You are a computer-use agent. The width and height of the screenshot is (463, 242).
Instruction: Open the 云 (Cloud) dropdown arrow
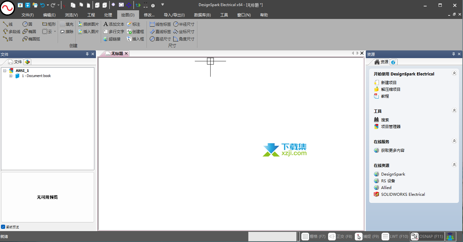tap(55, 32)
